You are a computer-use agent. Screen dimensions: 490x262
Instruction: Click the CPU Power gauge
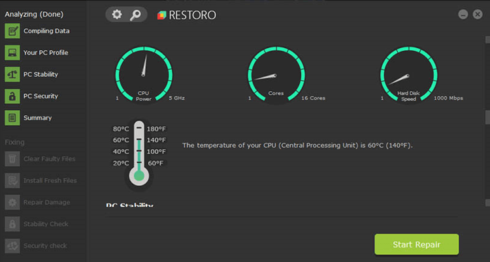click(144, 74)
